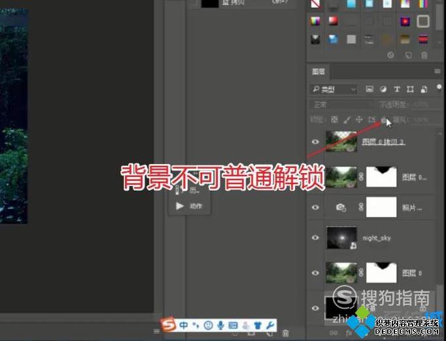The image size is (446, 341).
Task: Start voice input with microphone icon
Action: pos(220,325)
